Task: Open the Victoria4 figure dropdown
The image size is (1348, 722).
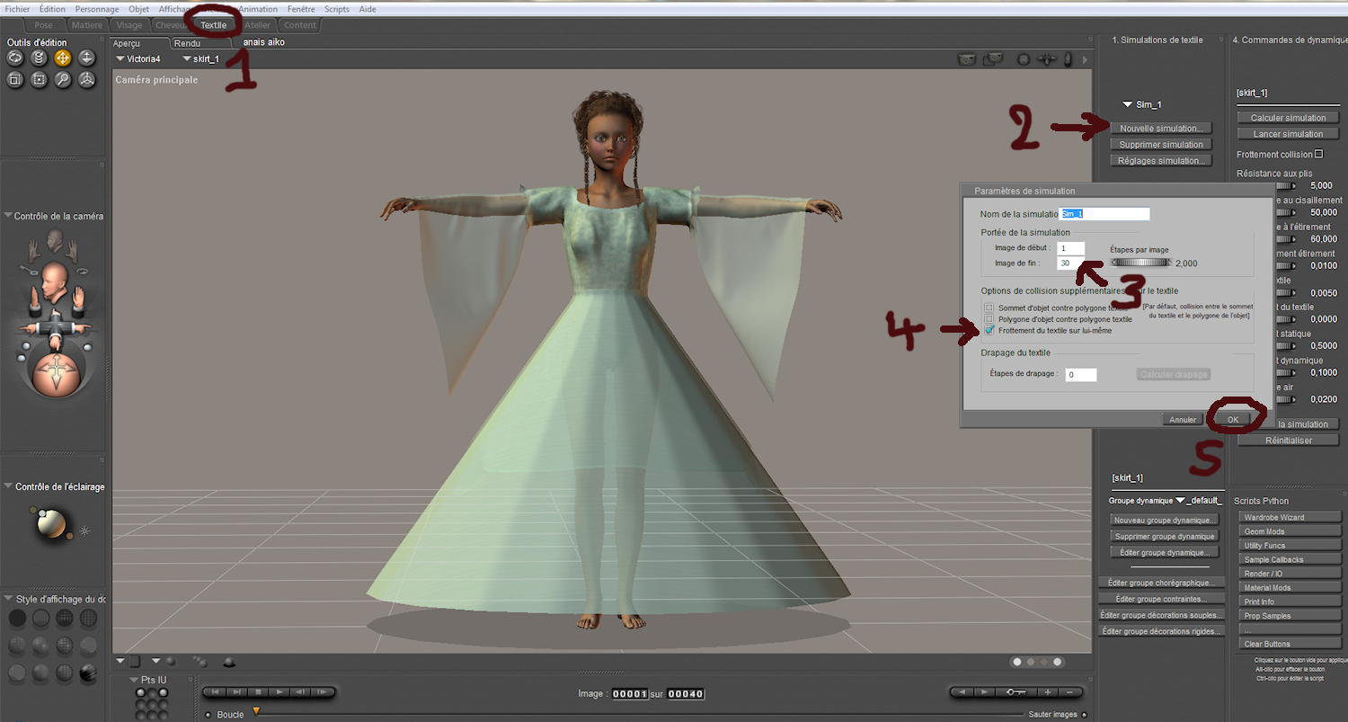Action: point(138,59)
